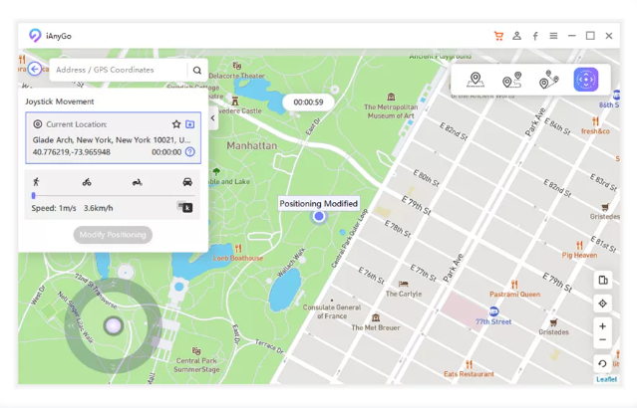Click the Modify Positioning button
Viewport: 637px width, 408px height.
[113, 235]
